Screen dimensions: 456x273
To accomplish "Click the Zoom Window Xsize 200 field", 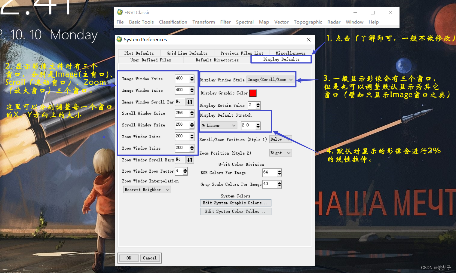I will pos(182,136).
